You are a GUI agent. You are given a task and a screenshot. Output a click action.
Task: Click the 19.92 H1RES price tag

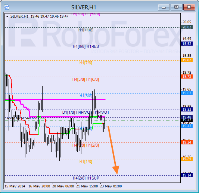pos(187,44)
